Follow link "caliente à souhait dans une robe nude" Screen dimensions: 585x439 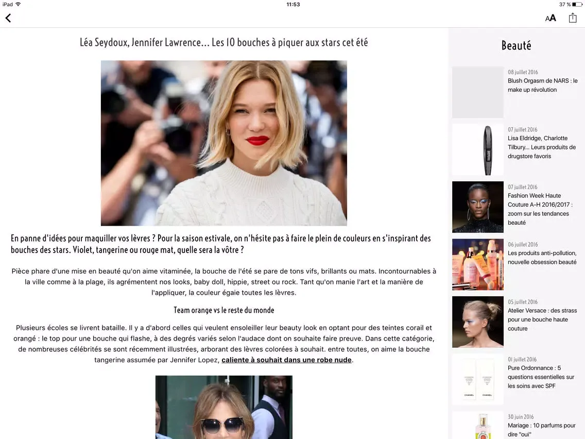coord(286,360)
